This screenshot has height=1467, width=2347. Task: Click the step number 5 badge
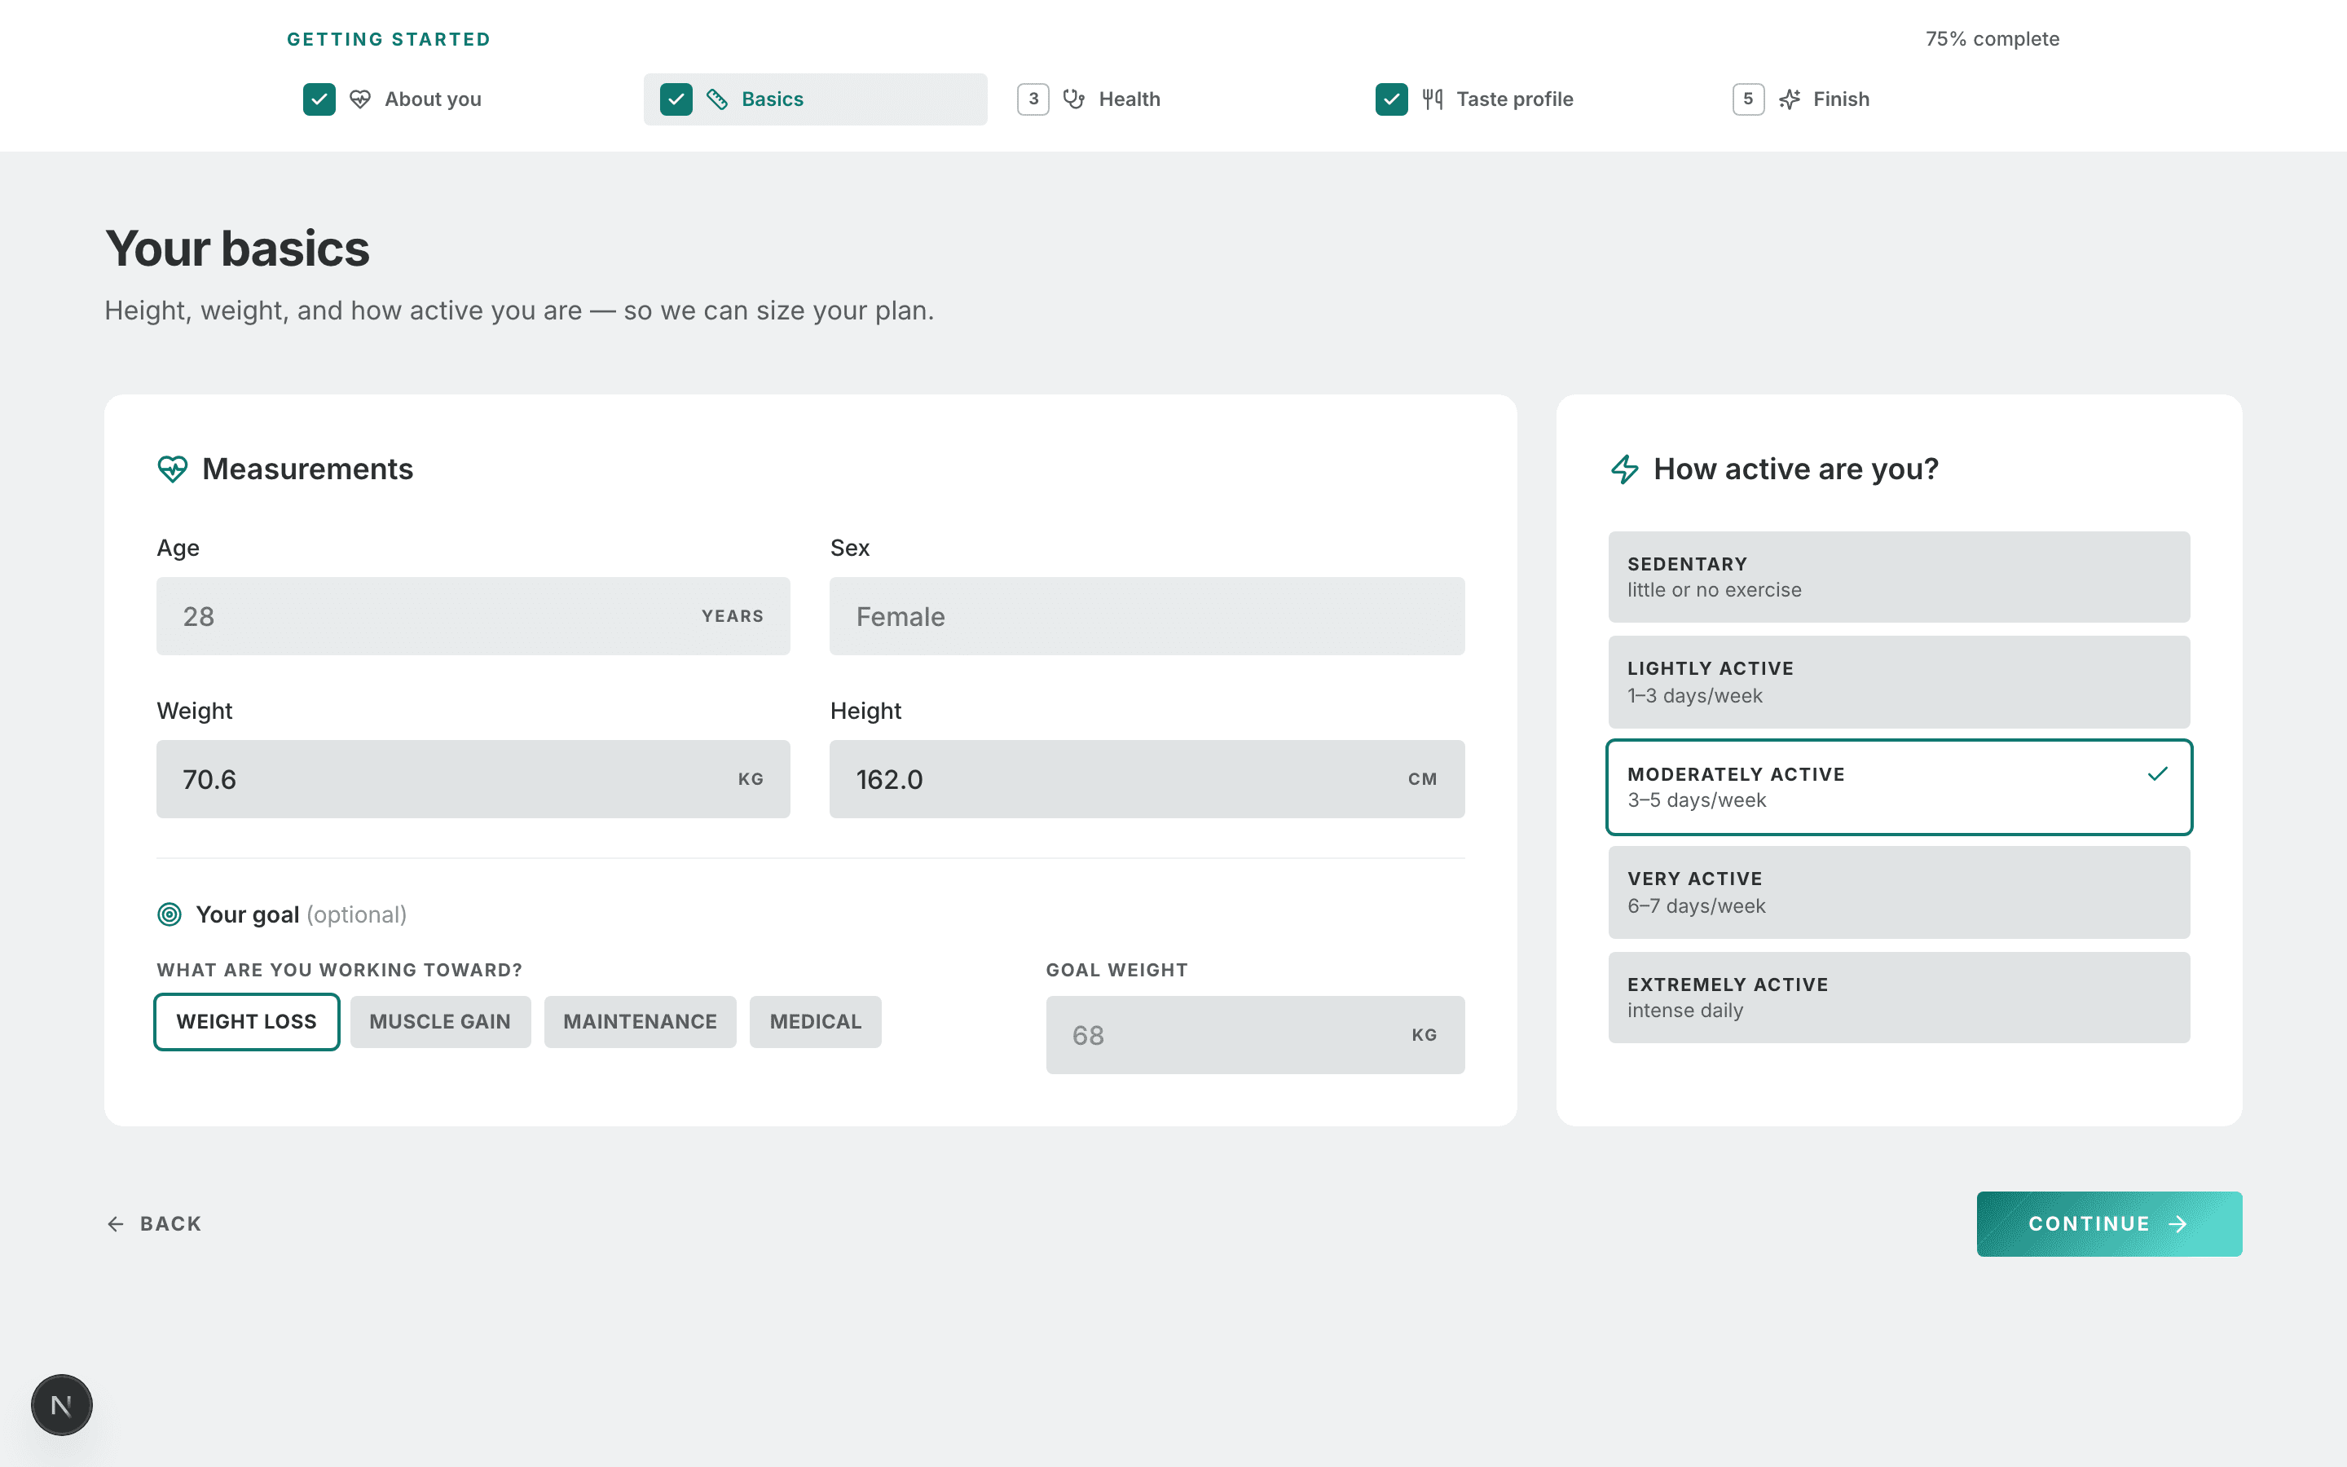pos(1748,99)
